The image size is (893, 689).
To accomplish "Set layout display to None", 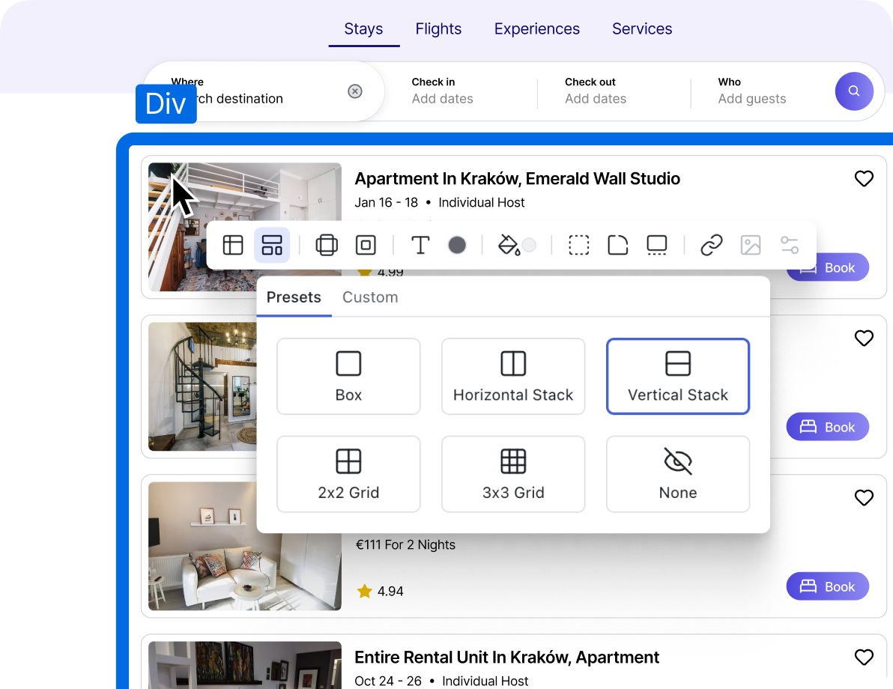I will tap(678, 474).
